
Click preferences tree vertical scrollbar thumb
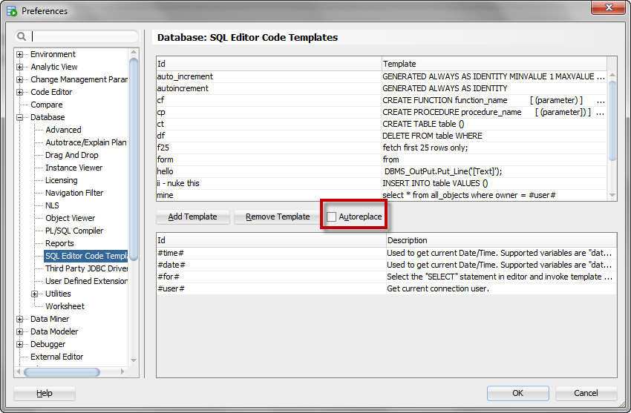click(134, 159)
